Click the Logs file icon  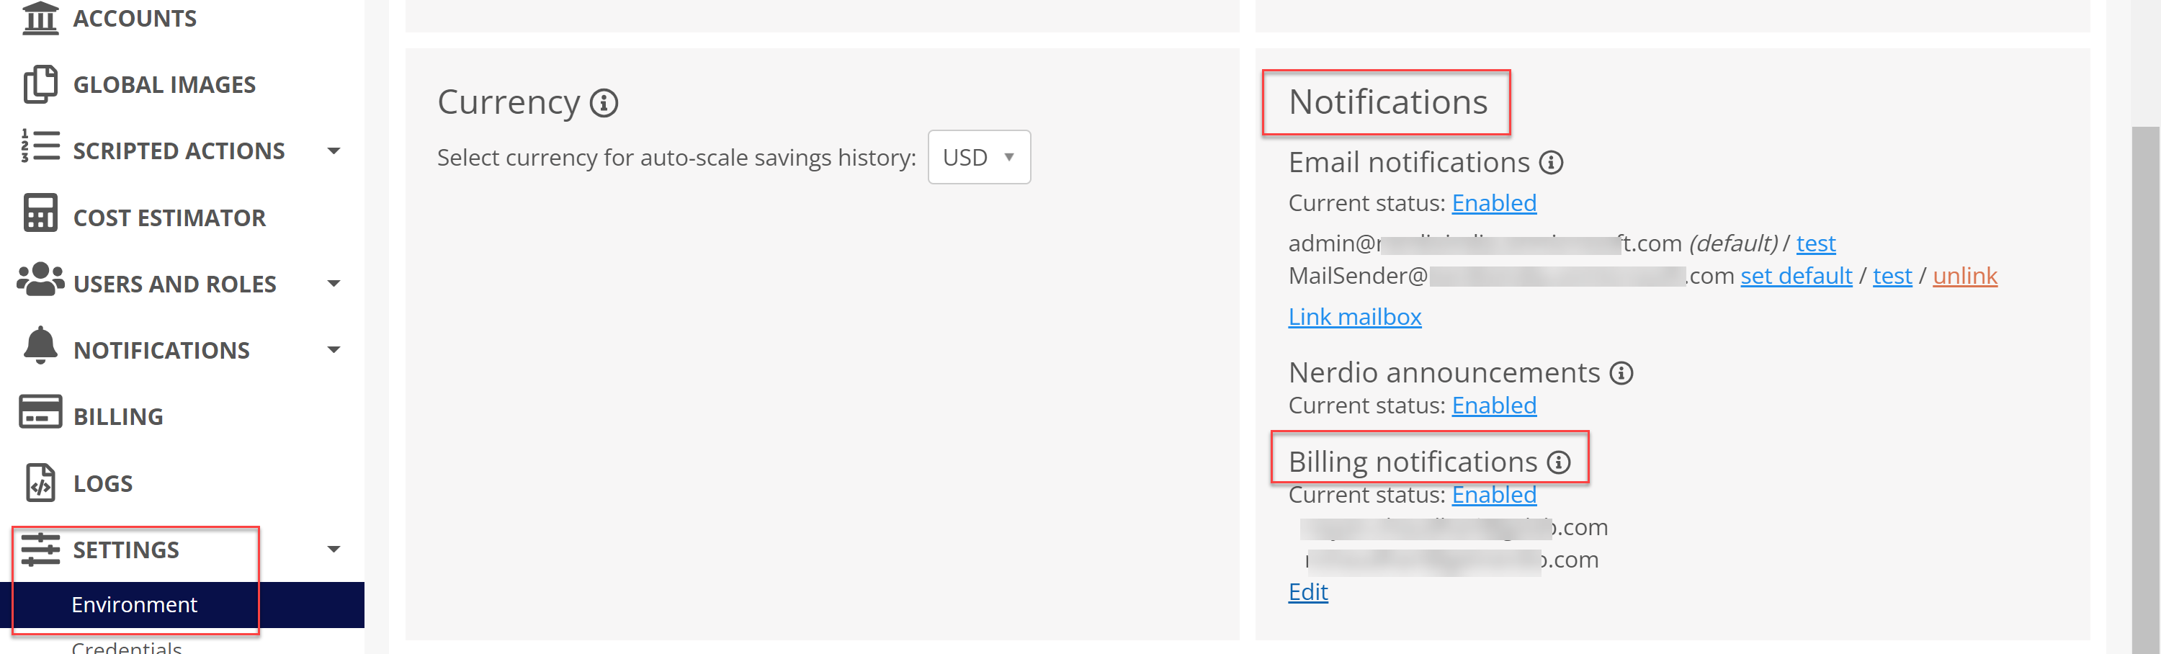40,482
